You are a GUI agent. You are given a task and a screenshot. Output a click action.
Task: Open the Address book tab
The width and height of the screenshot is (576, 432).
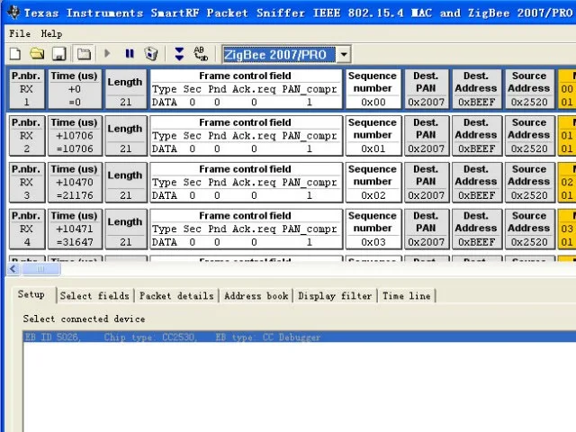256,296
